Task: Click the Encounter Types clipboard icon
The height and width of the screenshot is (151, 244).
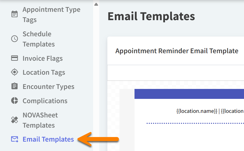Action: tap(14, 87)
